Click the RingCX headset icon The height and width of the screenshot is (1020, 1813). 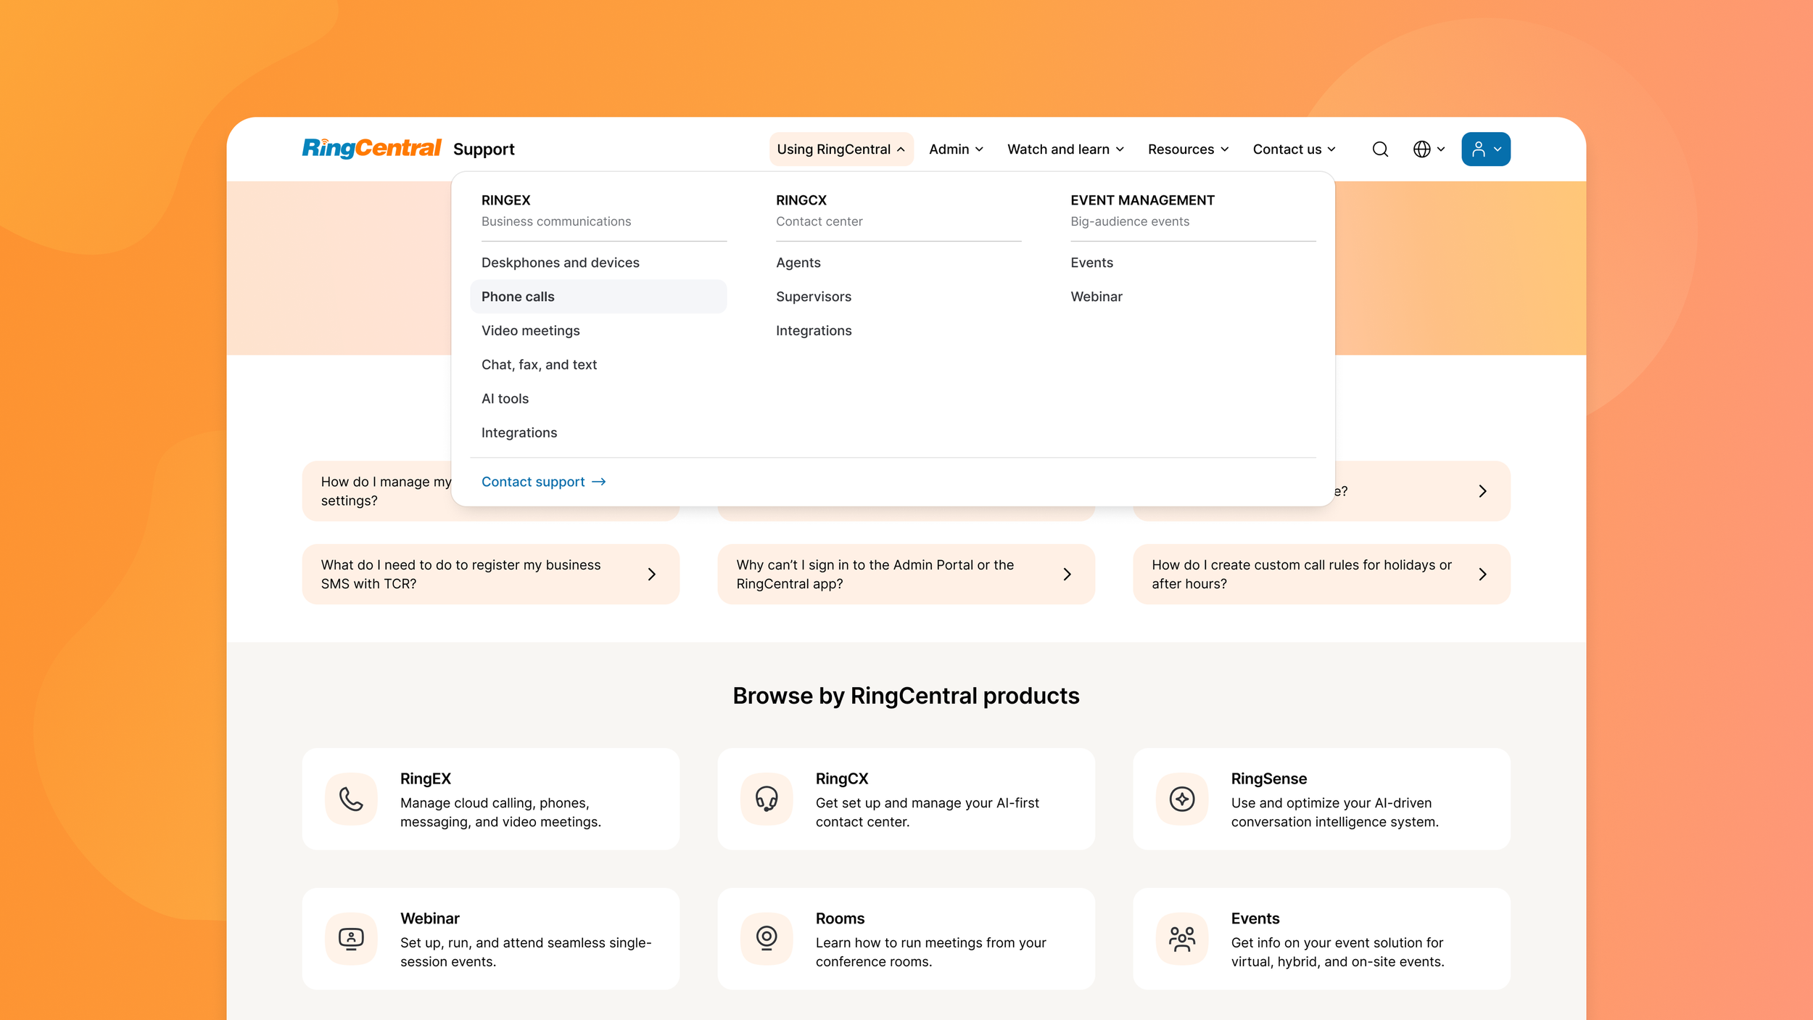pos(767,799)
